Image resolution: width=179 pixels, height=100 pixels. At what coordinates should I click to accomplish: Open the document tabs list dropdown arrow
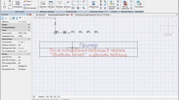click(177, 15)
